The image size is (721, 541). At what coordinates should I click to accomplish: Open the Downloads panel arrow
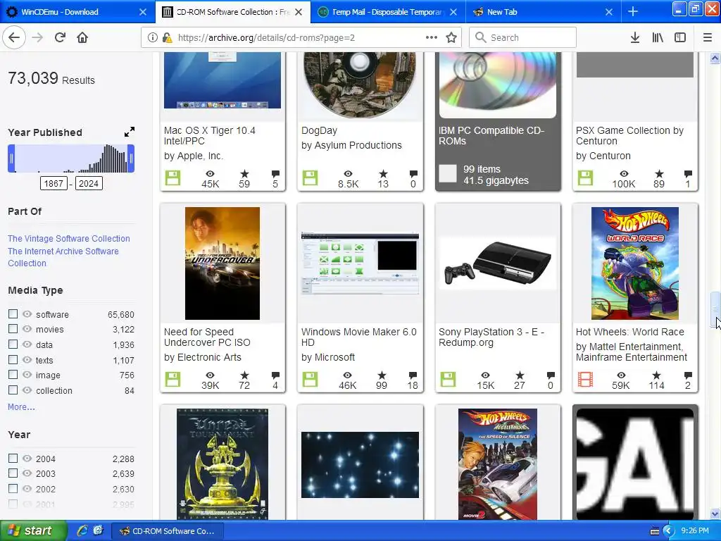pos(635,37)
